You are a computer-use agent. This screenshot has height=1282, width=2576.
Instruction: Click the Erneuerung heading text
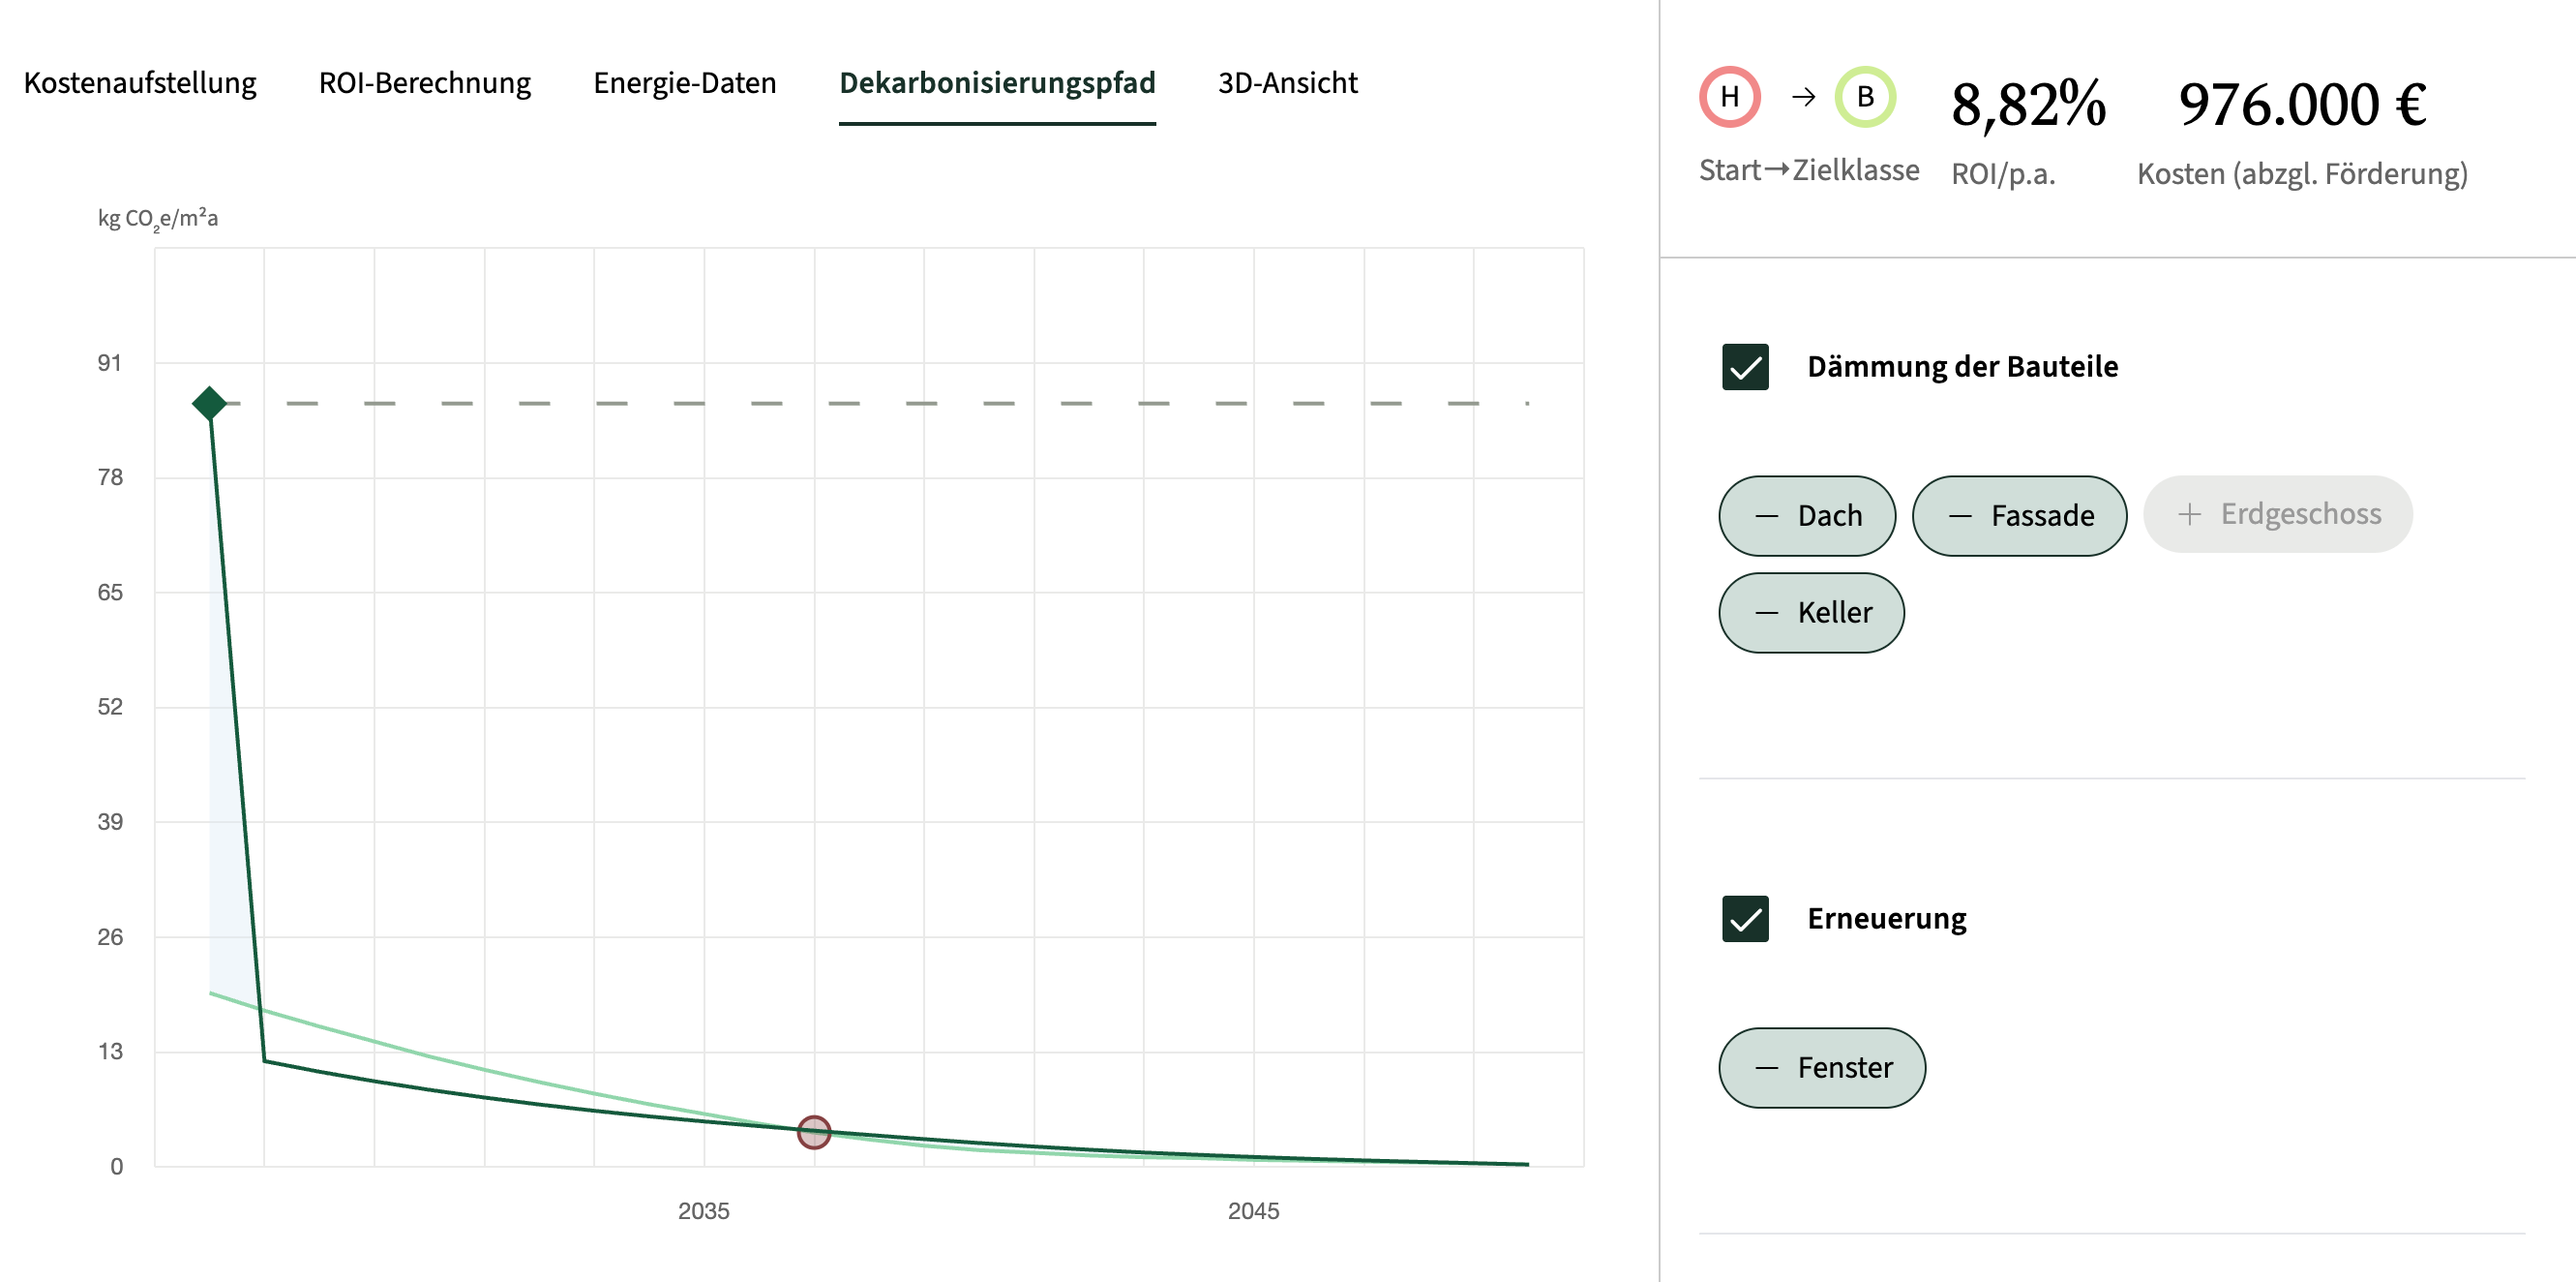pos(1886,919)
